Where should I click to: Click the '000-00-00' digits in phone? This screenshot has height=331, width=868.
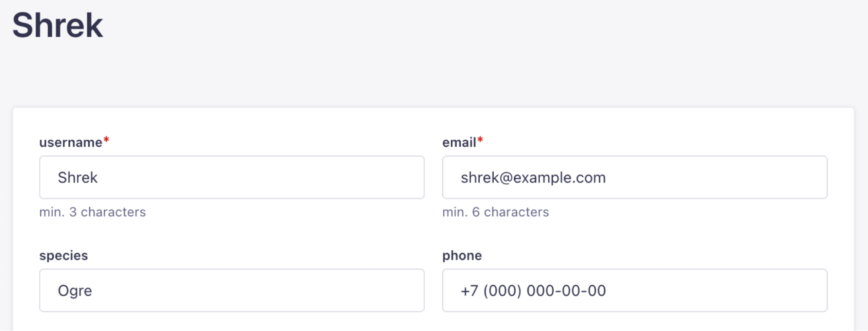point(566,291)
